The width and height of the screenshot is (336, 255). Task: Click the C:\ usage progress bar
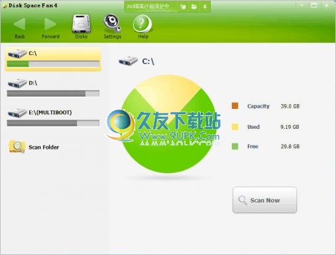[x=53, y=64]
